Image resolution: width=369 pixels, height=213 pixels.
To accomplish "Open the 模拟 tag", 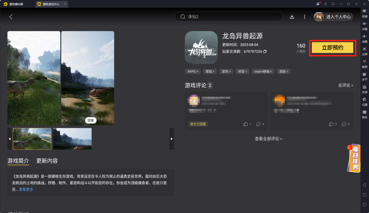I will click(210, 71).
